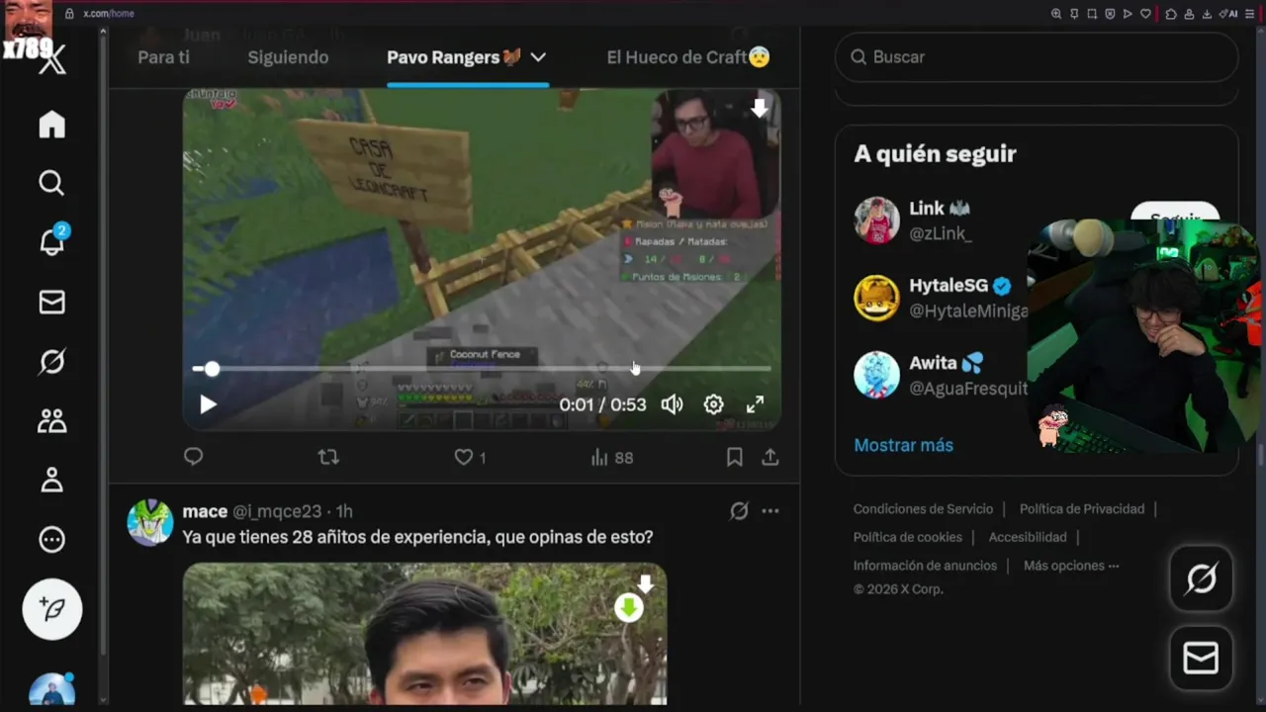Viewport: 1266px width, 712px height.
Task: Seek the video progress bar
Action: 482,369
